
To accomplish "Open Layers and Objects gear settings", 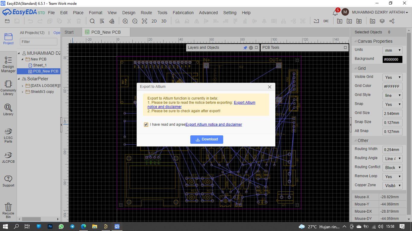I will (251, 48).
